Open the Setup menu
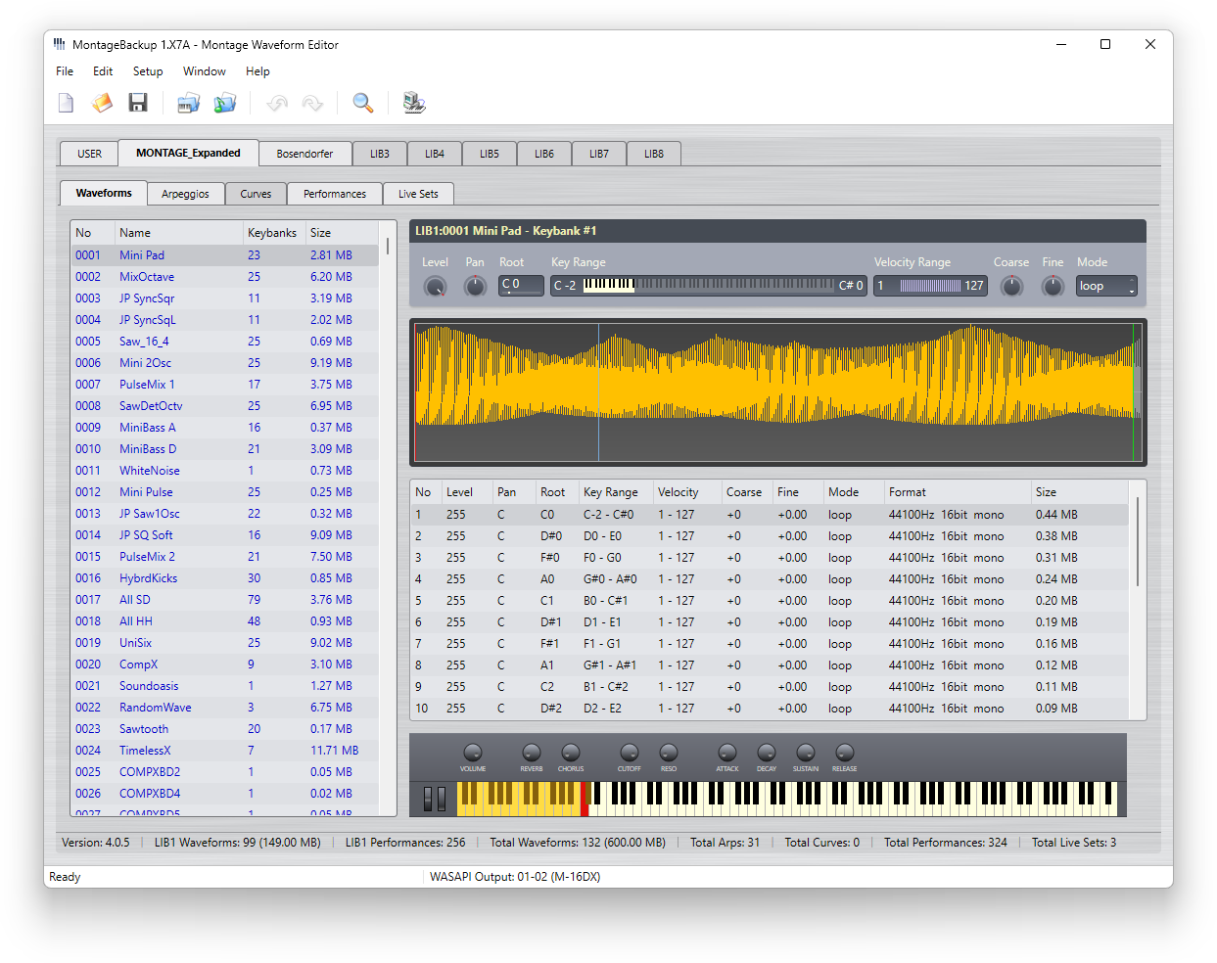 pyautogui.click(x=148, y=71)
